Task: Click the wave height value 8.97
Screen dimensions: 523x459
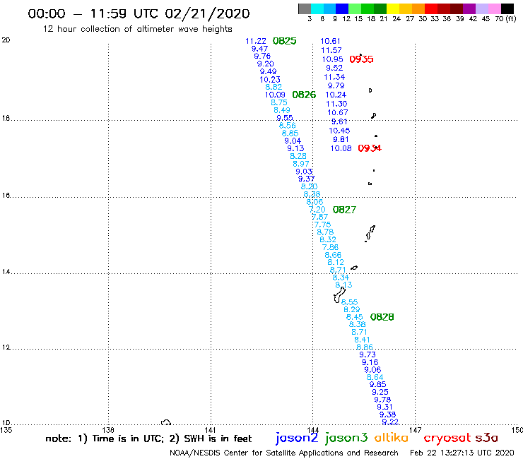Action: point(301,164)
